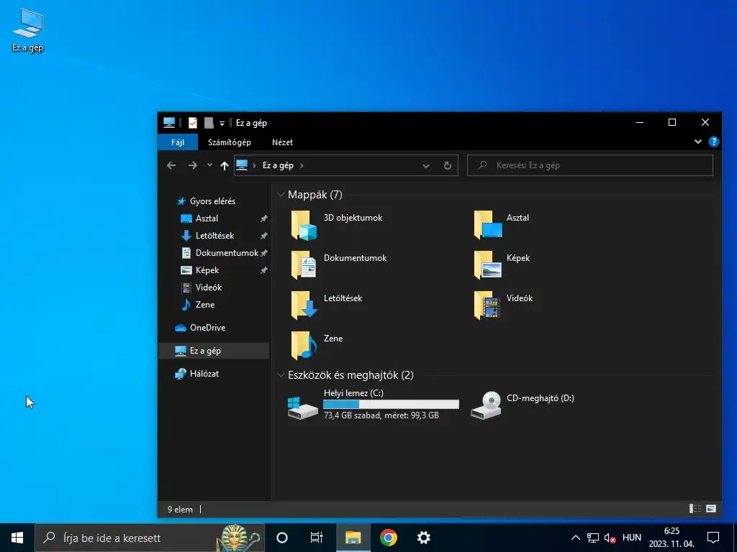Select Videók in the navigation pane

(209, 287)
